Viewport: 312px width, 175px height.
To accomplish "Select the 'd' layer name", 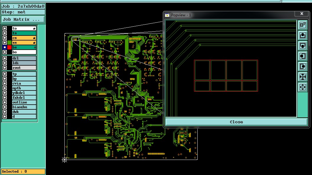I will [24, 116].
